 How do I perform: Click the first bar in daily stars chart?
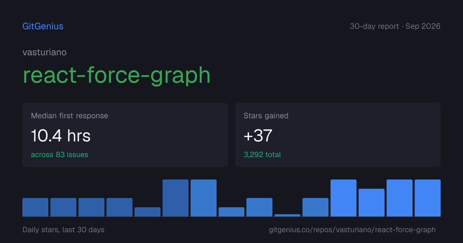pos(35,207)
